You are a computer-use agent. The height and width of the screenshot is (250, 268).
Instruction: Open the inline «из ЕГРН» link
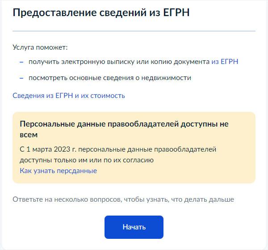pyautogui.click(x=225, y=62)
